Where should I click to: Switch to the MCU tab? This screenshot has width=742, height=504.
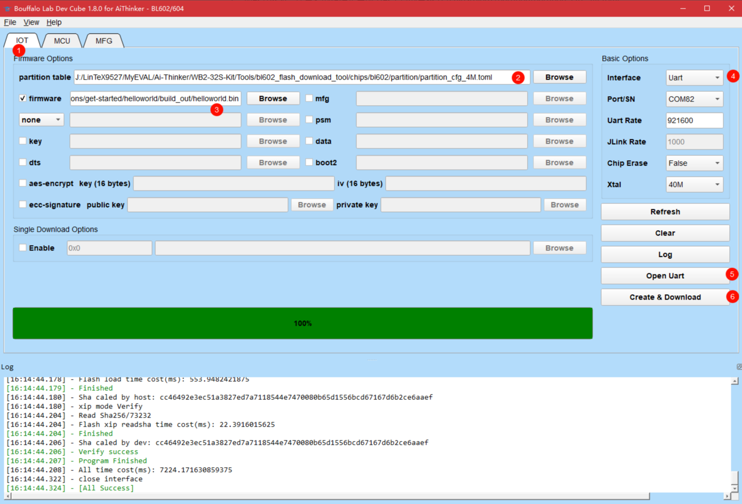[62, 41]
